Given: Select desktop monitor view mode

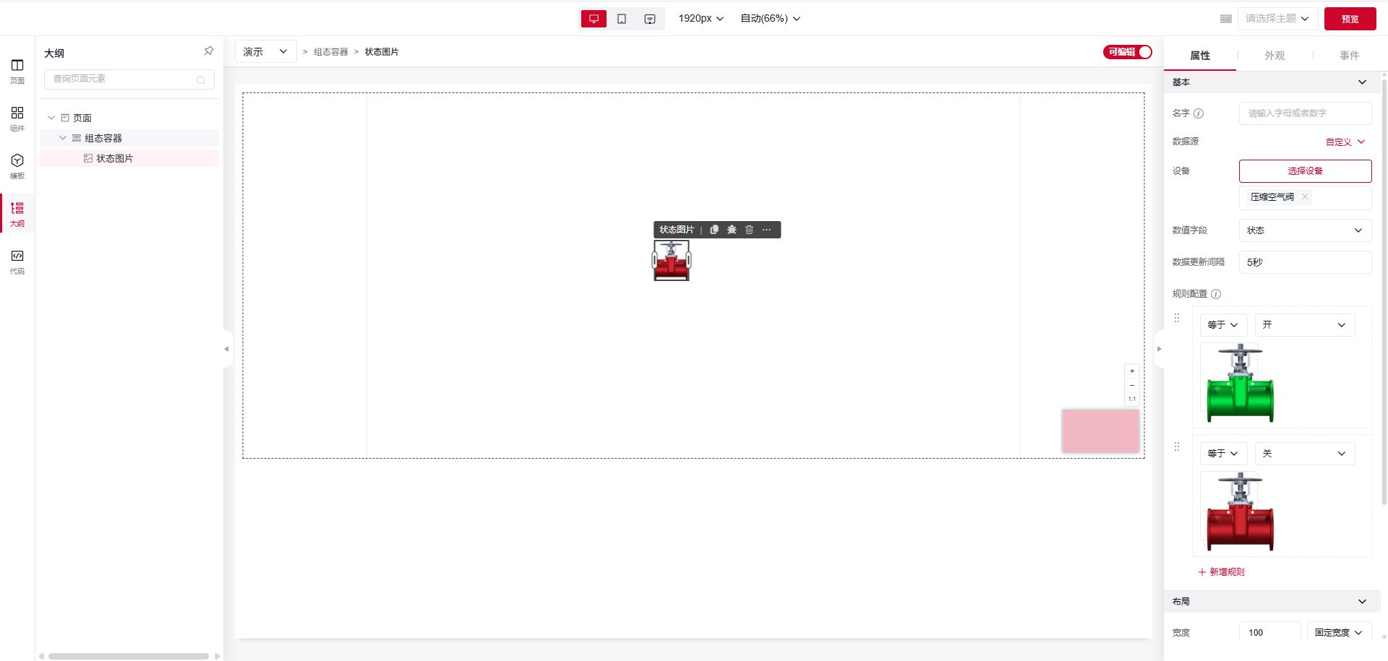Looking at the screenshot, I should click(594, 19).
